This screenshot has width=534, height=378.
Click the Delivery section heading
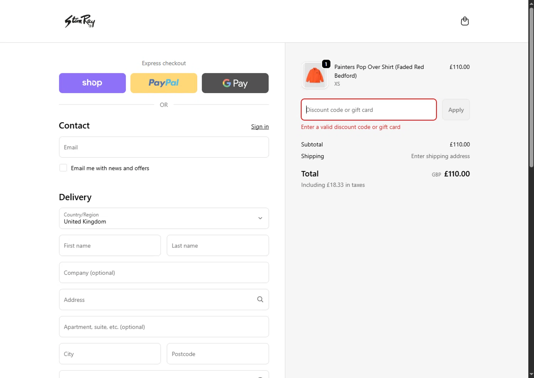(x=75, y=197)
